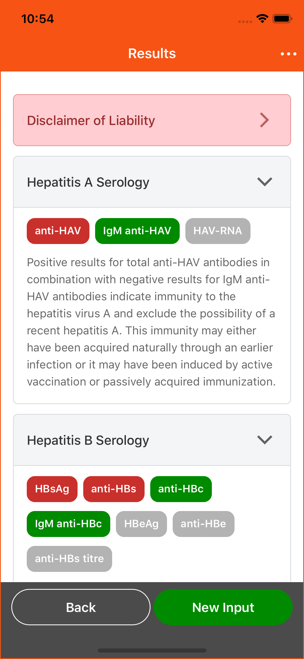Select the red anti-HBs tag

pos(113,489)
